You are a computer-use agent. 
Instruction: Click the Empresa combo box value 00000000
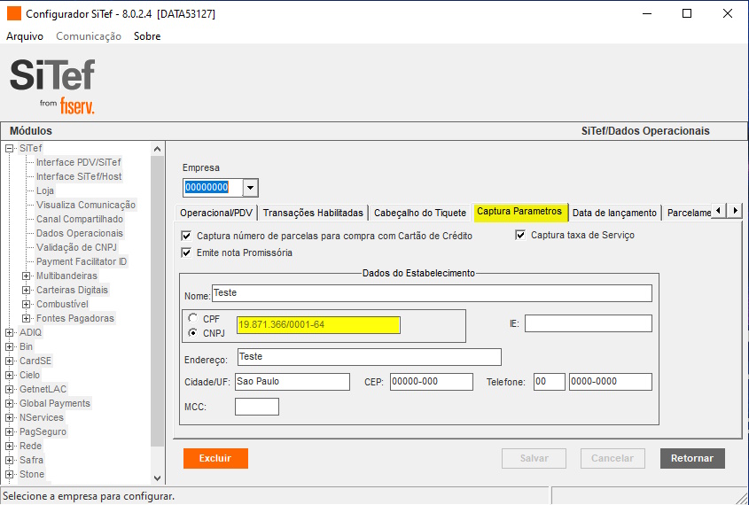[x=207, y=187]
